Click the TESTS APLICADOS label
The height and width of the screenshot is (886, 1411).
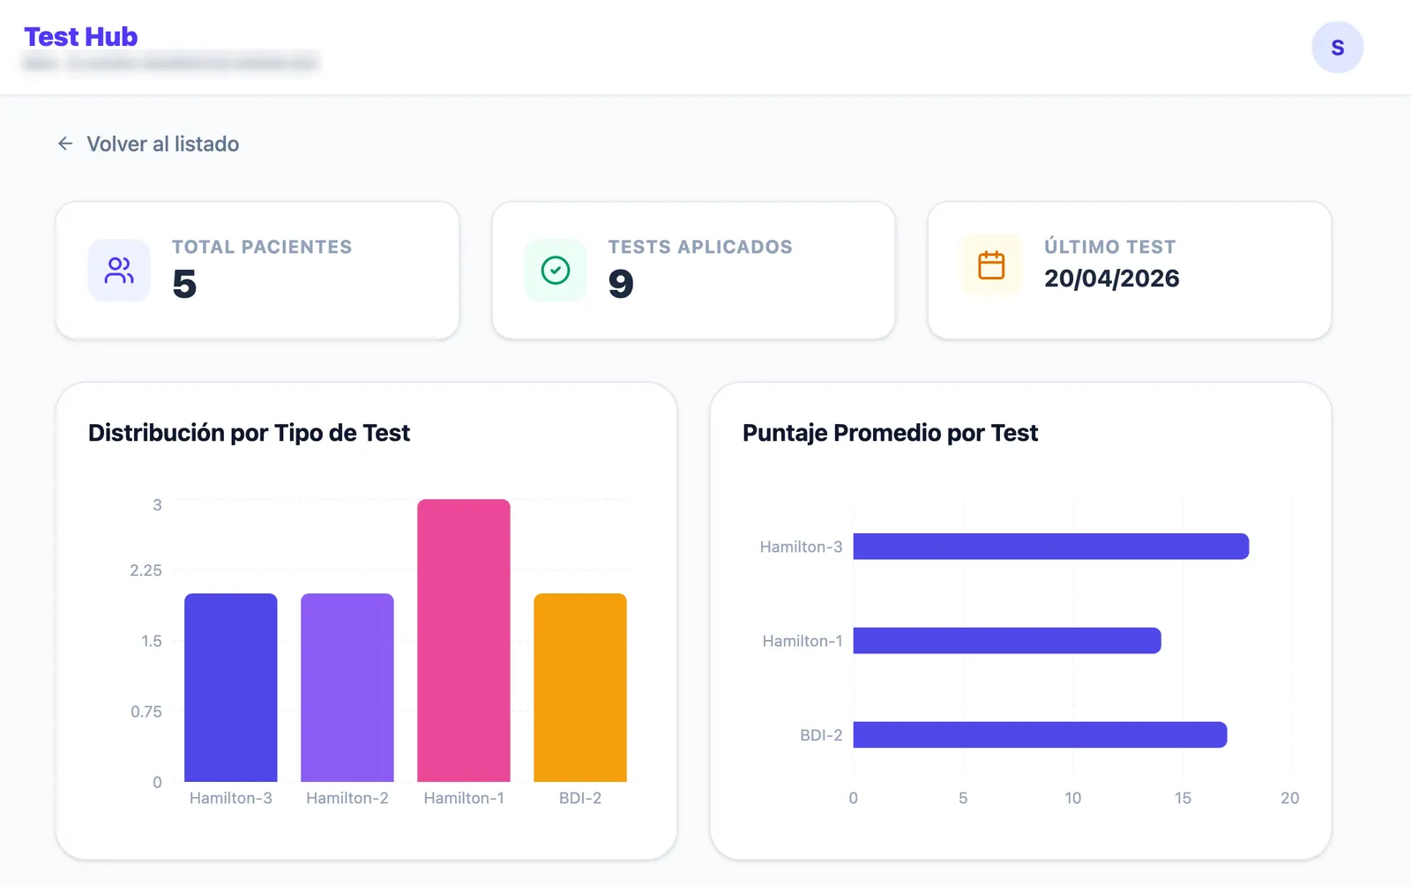pyautogui.click(x=700, y=247)
